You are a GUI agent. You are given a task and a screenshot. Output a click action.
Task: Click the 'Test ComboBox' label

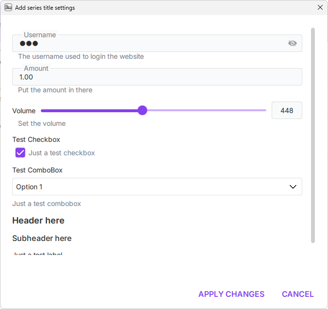pyautogui.click(x=37, y=170)
